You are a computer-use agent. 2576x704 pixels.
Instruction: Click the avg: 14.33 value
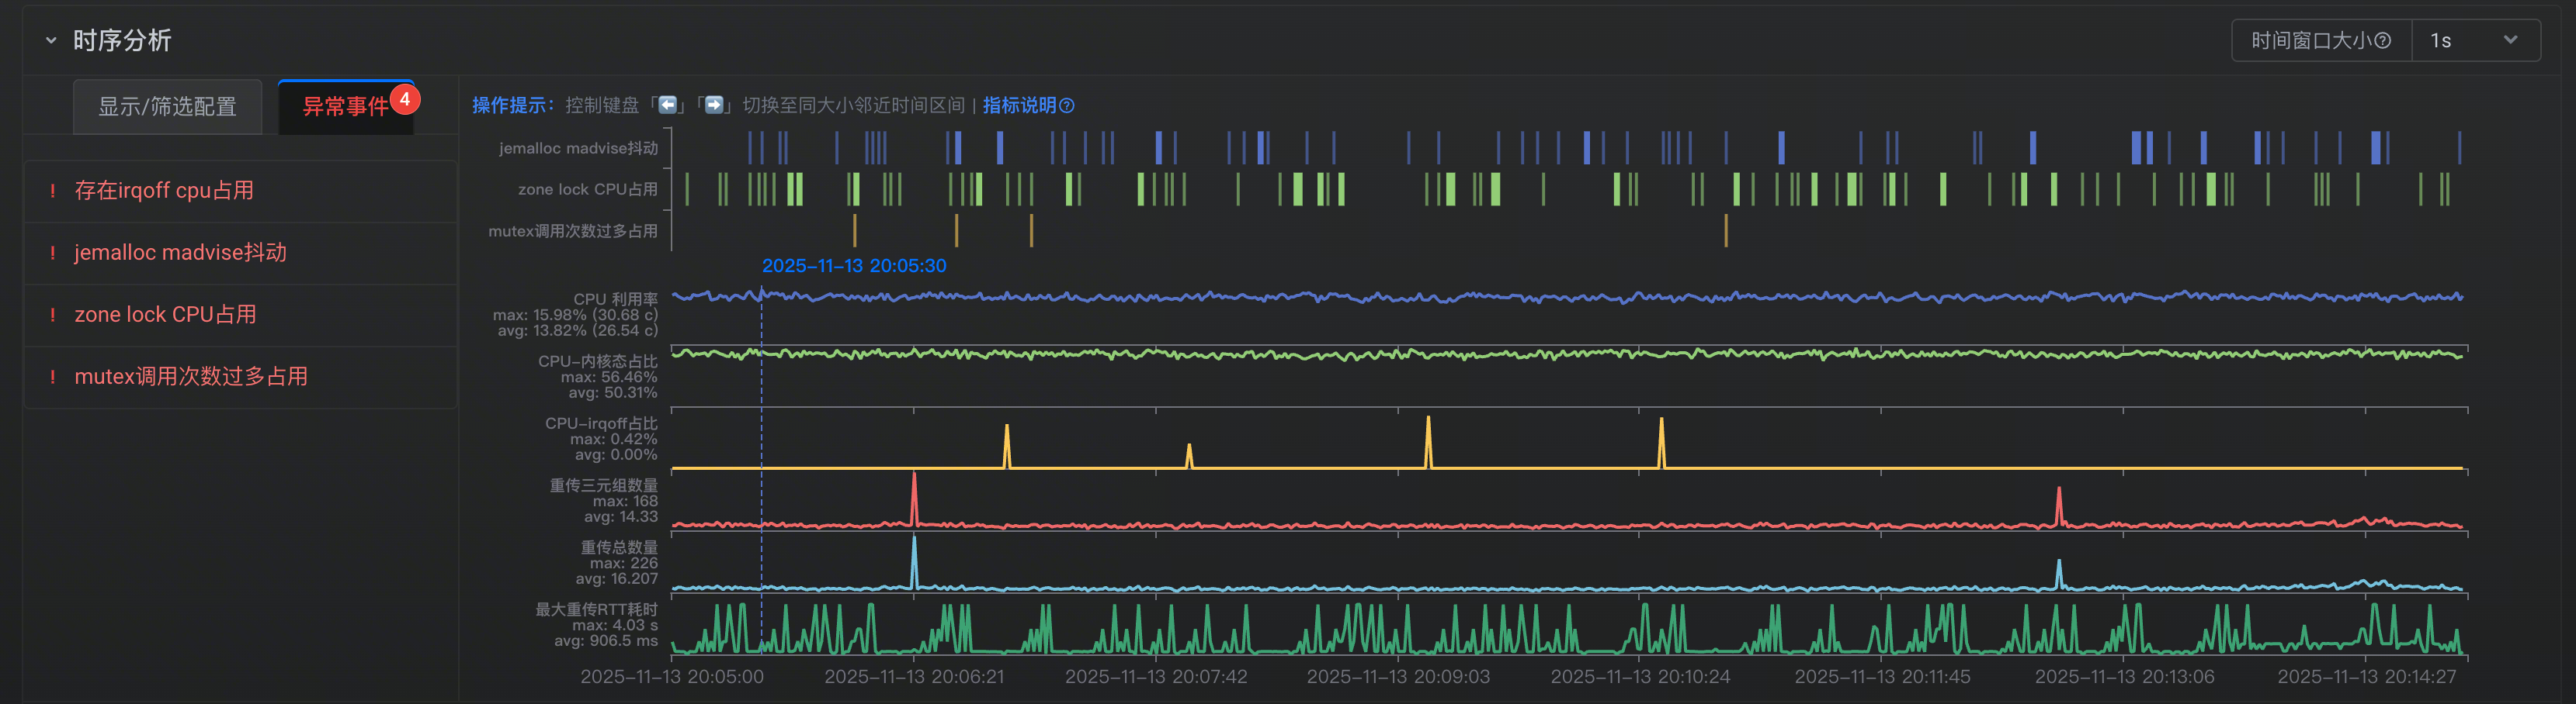click(x=621, y=516)
